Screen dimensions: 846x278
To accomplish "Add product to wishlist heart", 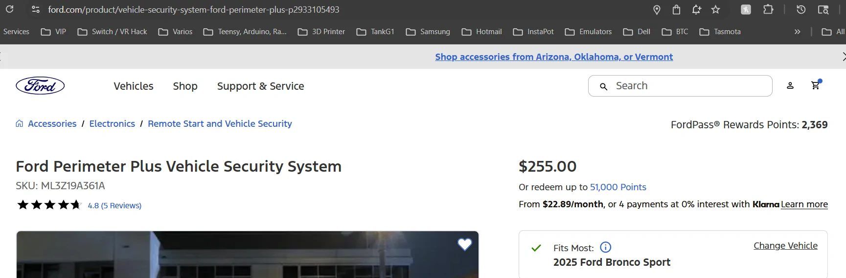I will coord(464,244).
